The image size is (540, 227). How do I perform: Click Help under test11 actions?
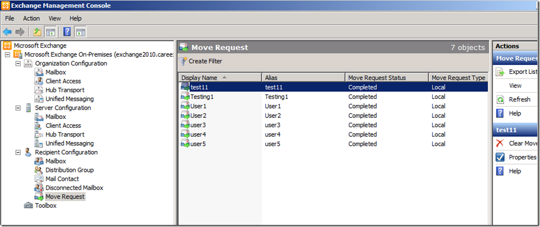[515, 171]
